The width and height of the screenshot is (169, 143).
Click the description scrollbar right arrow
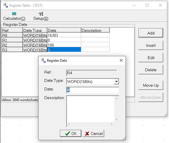(111, 124)
